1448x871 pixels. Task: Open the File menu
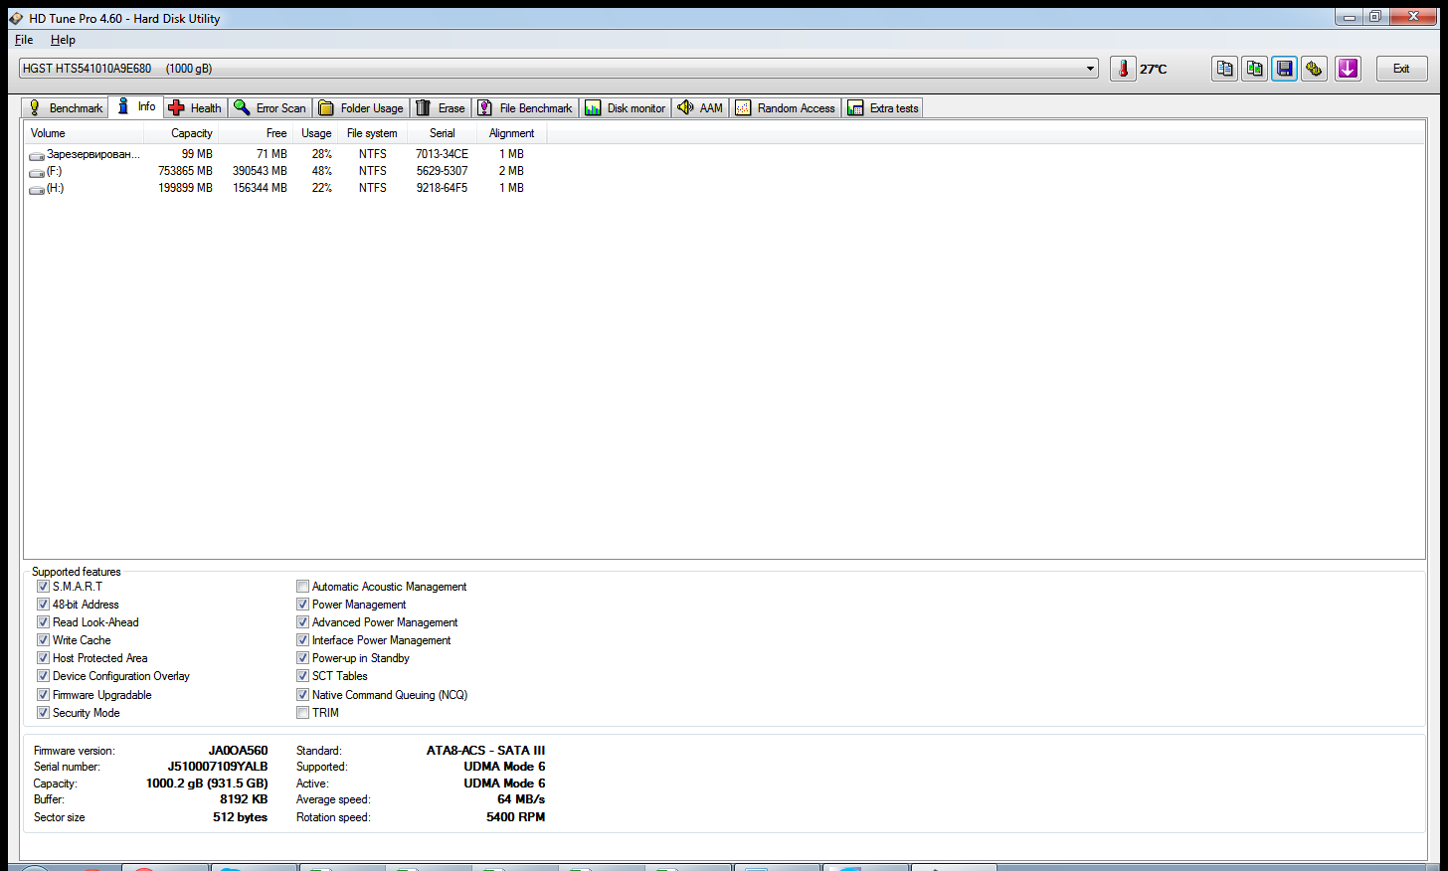24,40
